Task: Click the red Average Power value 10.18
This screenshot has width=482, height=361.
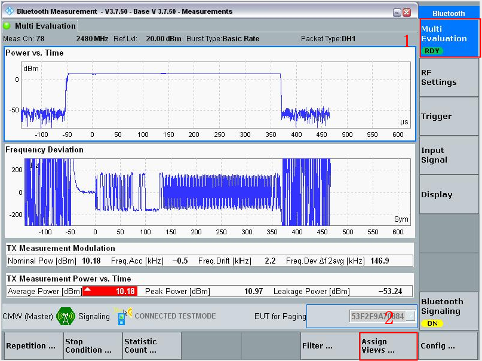Action: 110,291
